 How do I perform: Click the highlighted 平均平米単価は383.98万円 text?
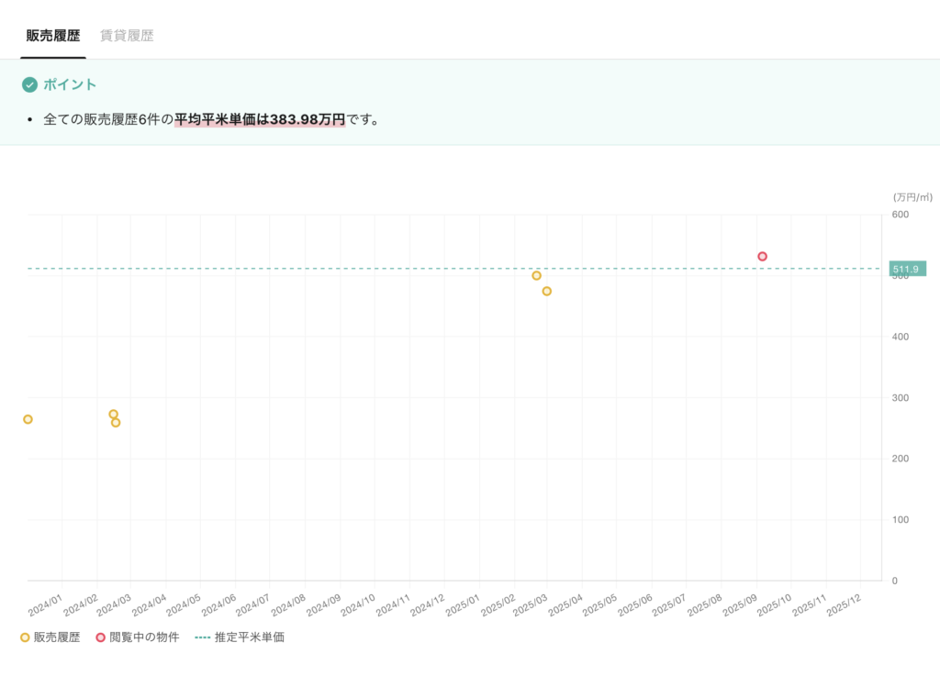pos(260,120)
